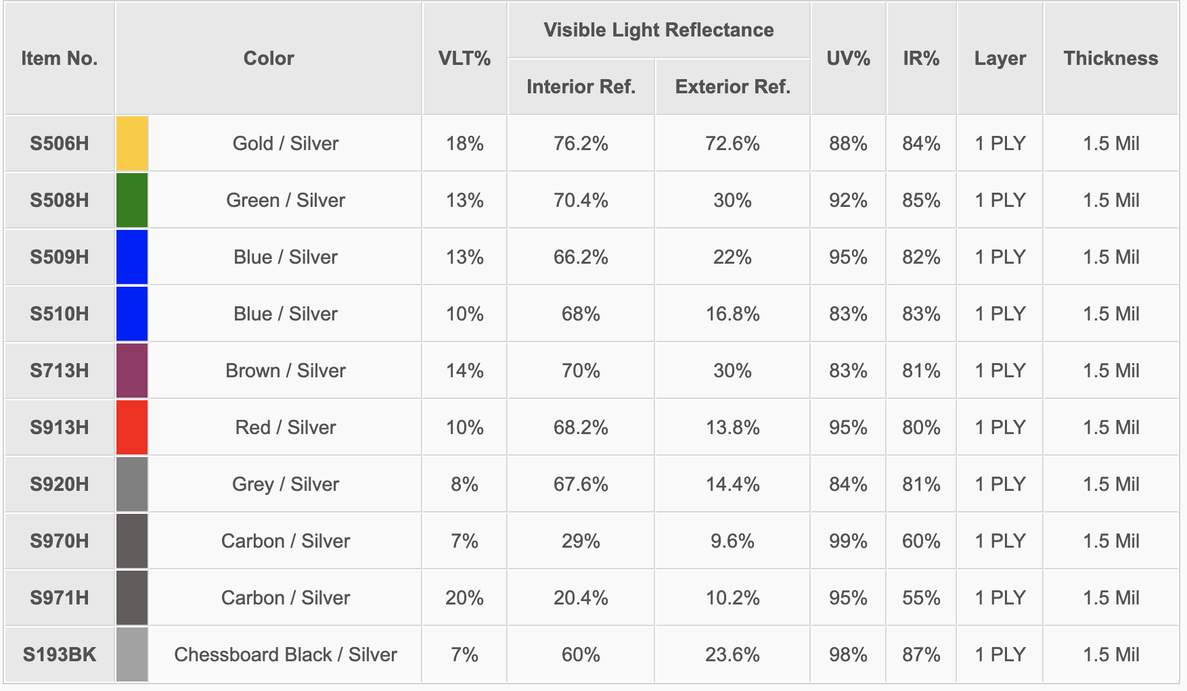
Task: Click the brown swatch in row S713H
Action: click(x=132, y=371)
